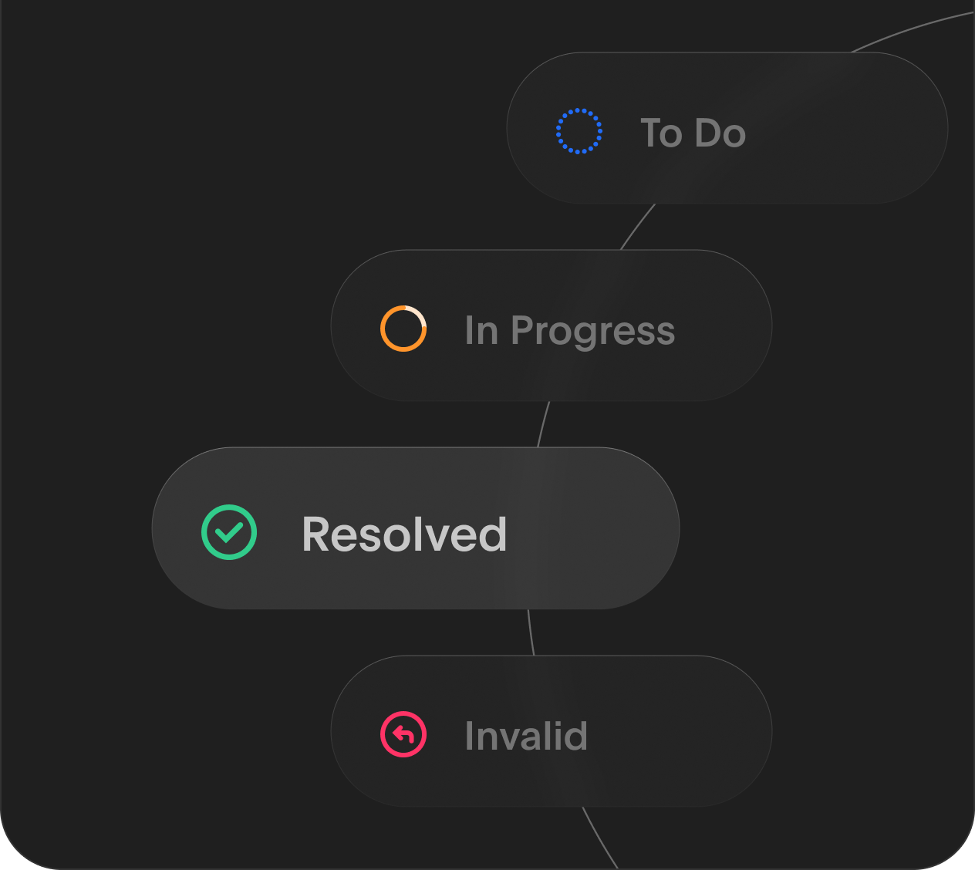Viewport: 975px width, 870px height.
Task: Click the pink back-arrow Invalid icon
Action: point(403,733)
